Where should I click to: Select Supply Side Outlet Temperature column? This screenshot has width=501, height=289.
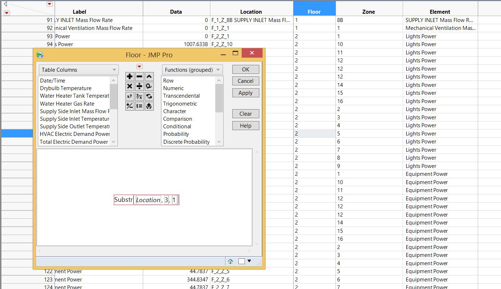click(x=74, y=126)
